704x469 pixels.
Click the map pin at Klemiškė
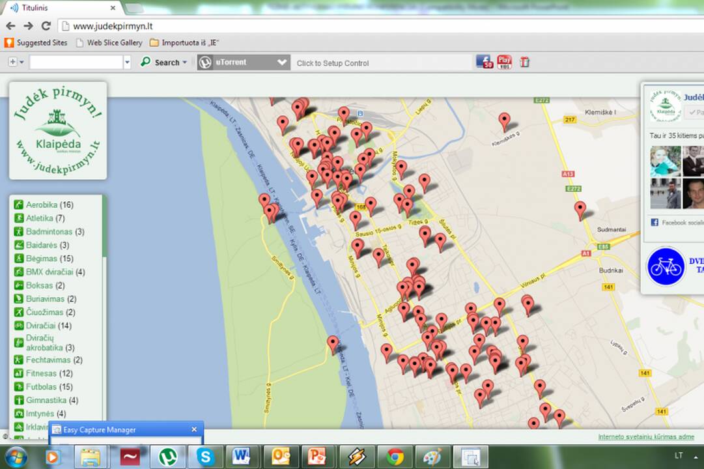[x=505, y=122]
